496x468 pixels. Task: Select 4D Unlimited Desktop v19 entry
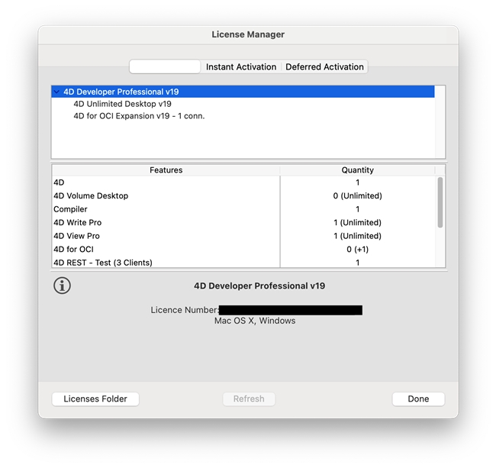(x=122, y=104)
